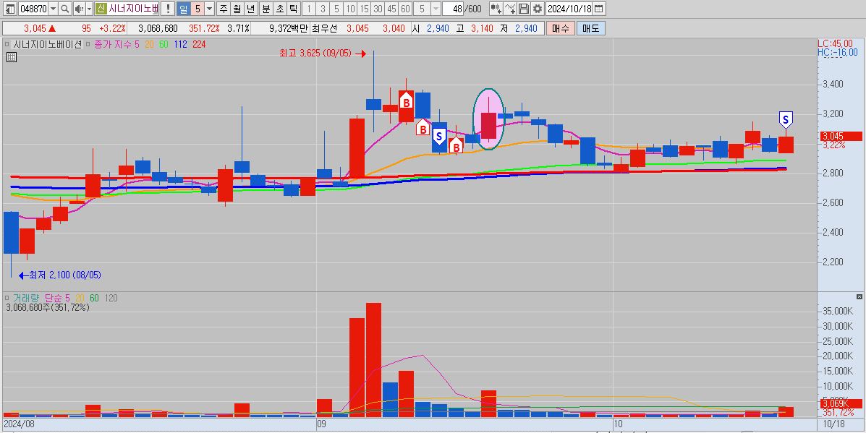Click the current price tag 3,045 on the price axis
Image resolution: width=866 pixels, height=433 pixels.
point(841,136)
